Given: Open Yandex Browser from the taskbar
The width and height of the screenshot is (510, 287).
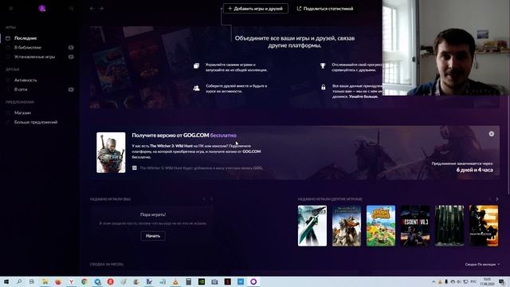Looking at the screenshot, I should click(x=71, y=281).
